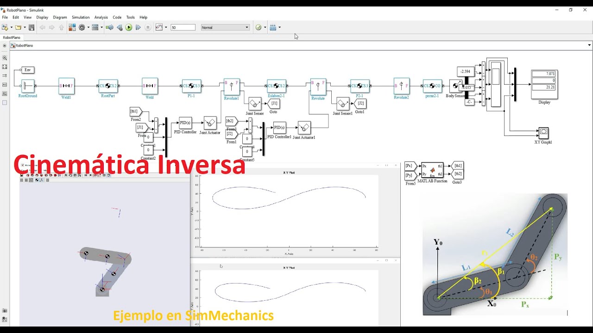The width and height of the screenshot is (593, 333).
Task: Expand the Model Explorer dropdown arrow
Action: [101, 27]
